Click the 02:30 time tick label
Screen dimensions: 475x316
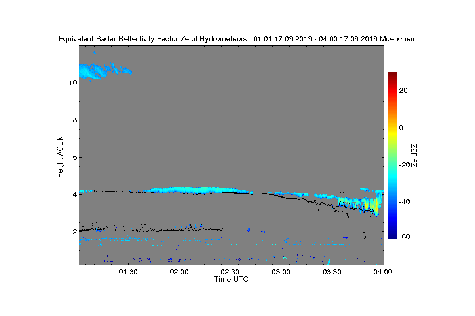pos(231,272)
